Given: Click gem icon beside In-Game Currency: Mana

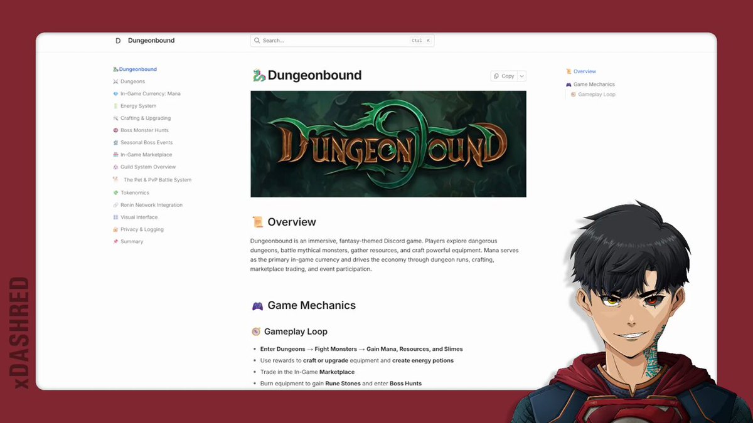Looking at the screenshot, I should (115, 94).
